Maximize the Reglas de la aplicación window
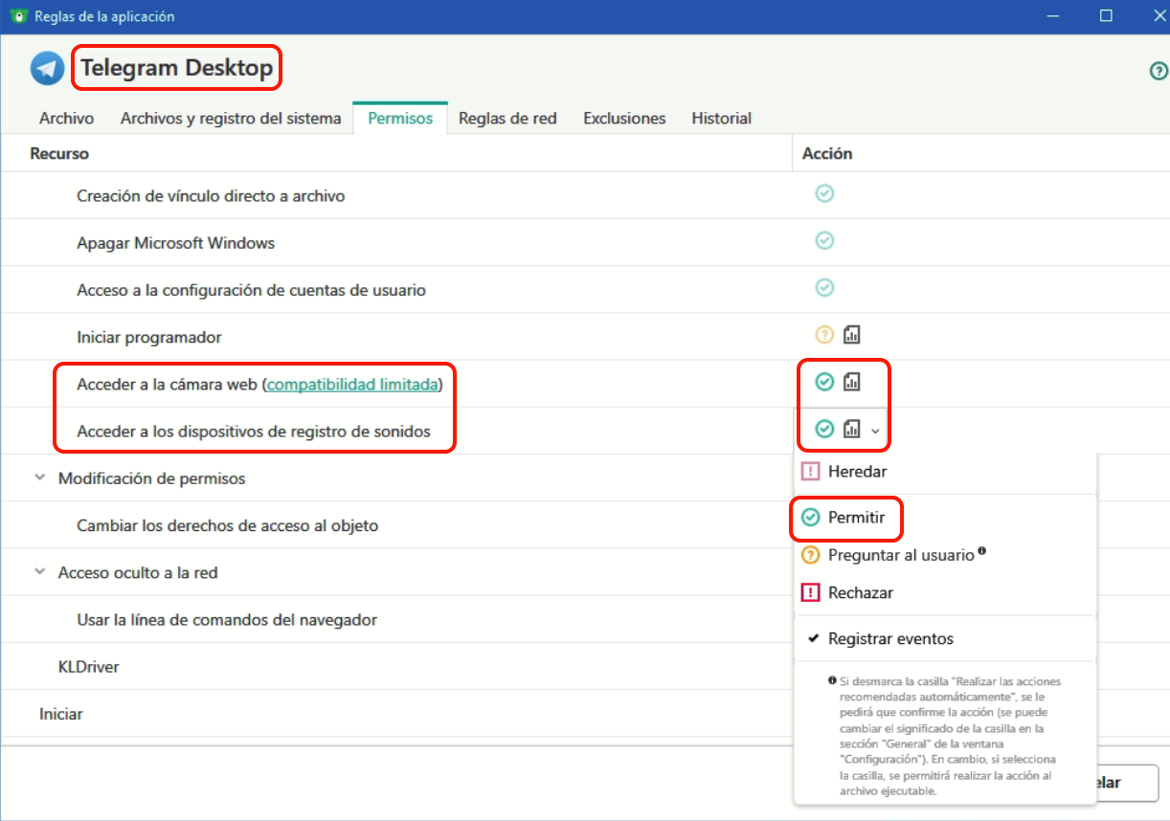The image size is (1170, 821). (x=1106, y=16)
